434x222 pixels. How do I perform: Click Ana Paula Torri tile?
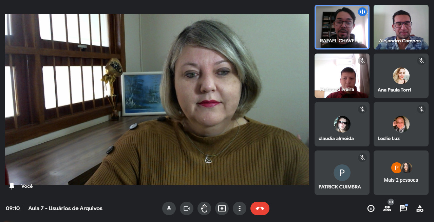tap(401, 76)
